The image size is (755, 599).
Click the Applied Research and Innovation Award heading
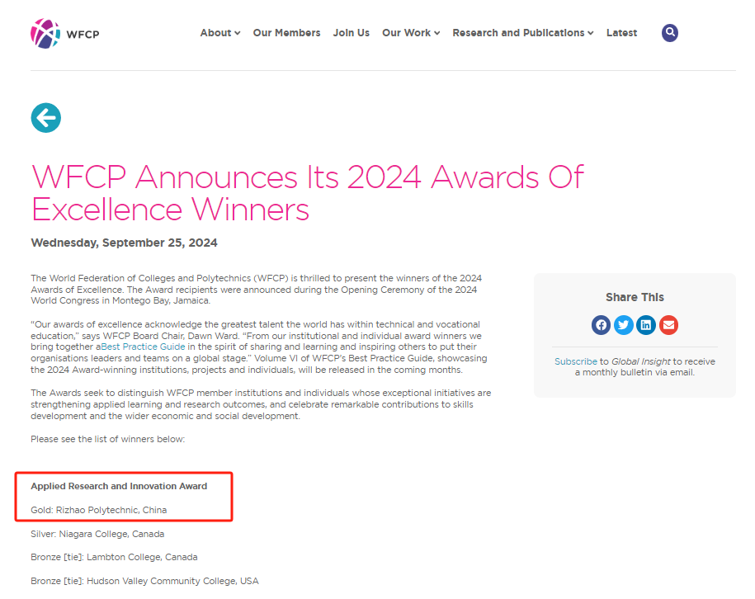coord(119,486)
